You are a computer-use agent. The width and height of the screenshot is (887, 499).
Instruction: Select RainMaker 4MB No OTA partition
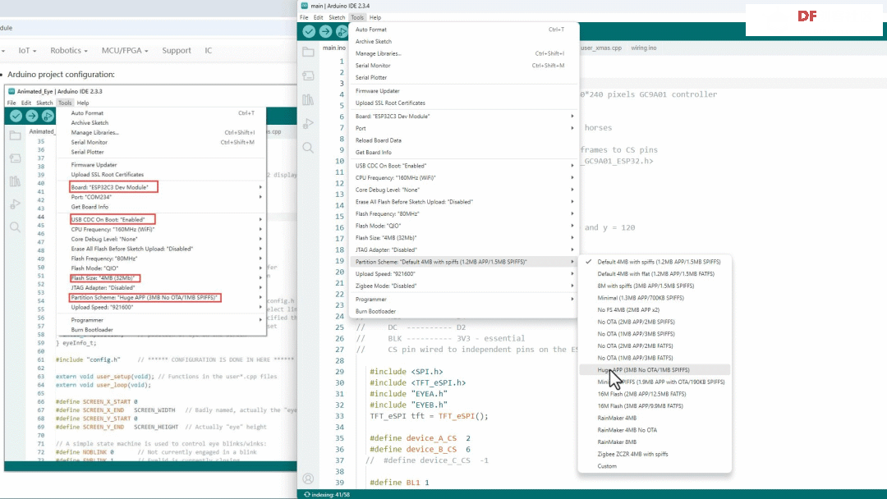[x=655, y=430]
